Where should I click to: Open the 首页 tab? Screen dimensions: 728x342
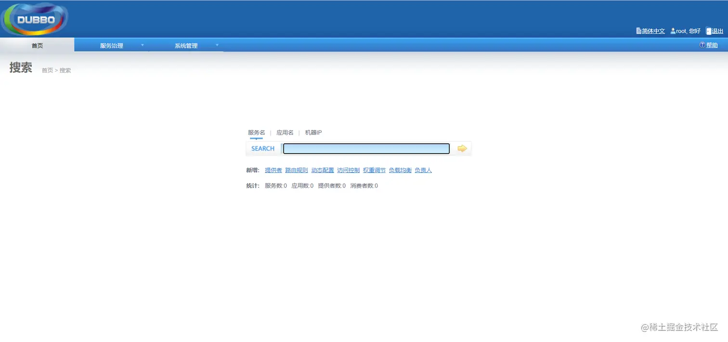coord(37,45)
